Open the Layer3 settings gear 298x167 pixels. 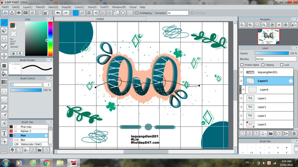(291, 81)
